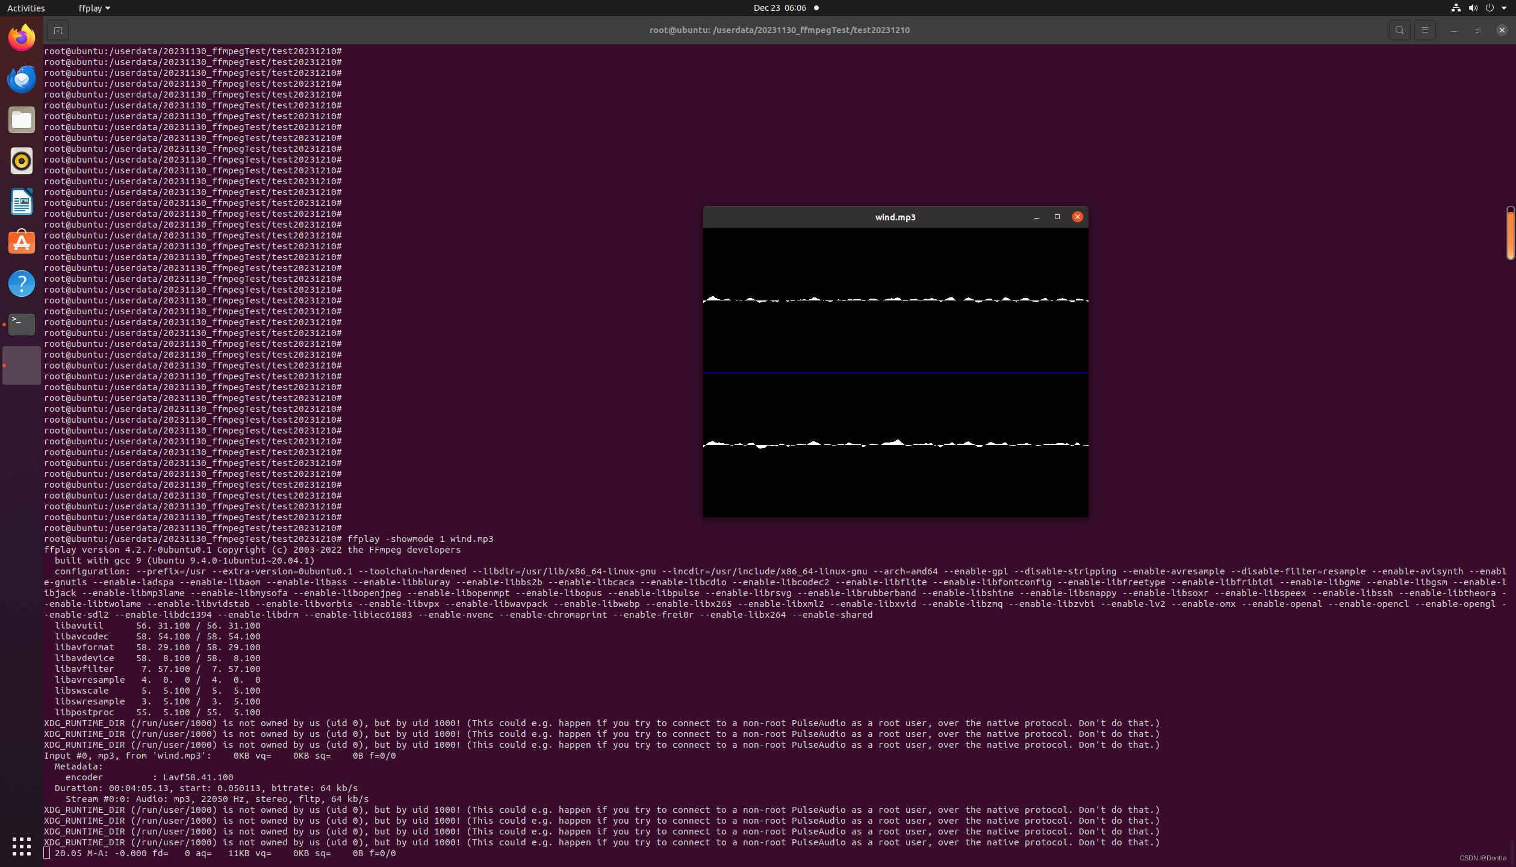Minimize the terminal window

click(1453, 30)
